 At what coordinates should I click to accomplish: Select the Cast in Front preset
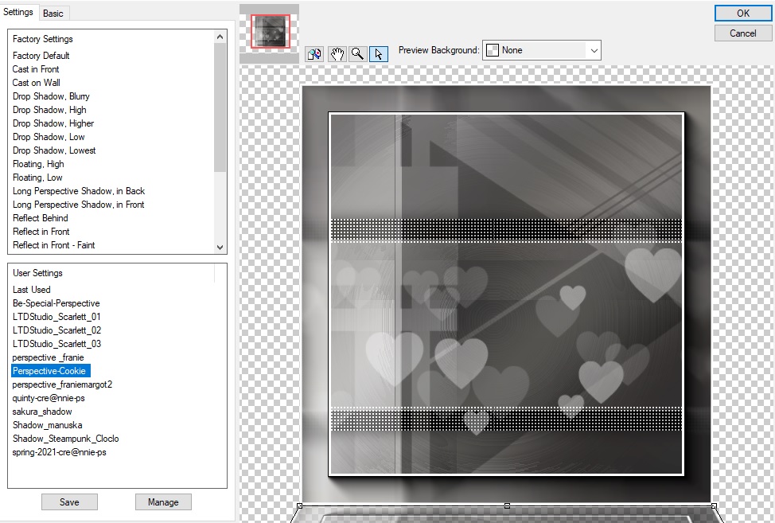click(x=36, y=69)
